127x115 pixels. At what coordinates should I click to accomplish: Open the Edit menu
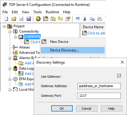point(15,12)
